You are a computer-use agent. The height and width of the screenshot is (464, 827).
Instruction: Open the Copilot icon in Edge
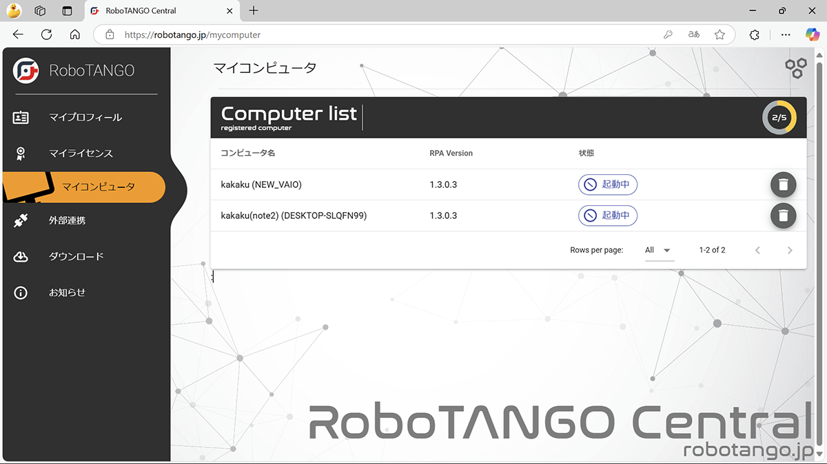(x=813, y=34)
